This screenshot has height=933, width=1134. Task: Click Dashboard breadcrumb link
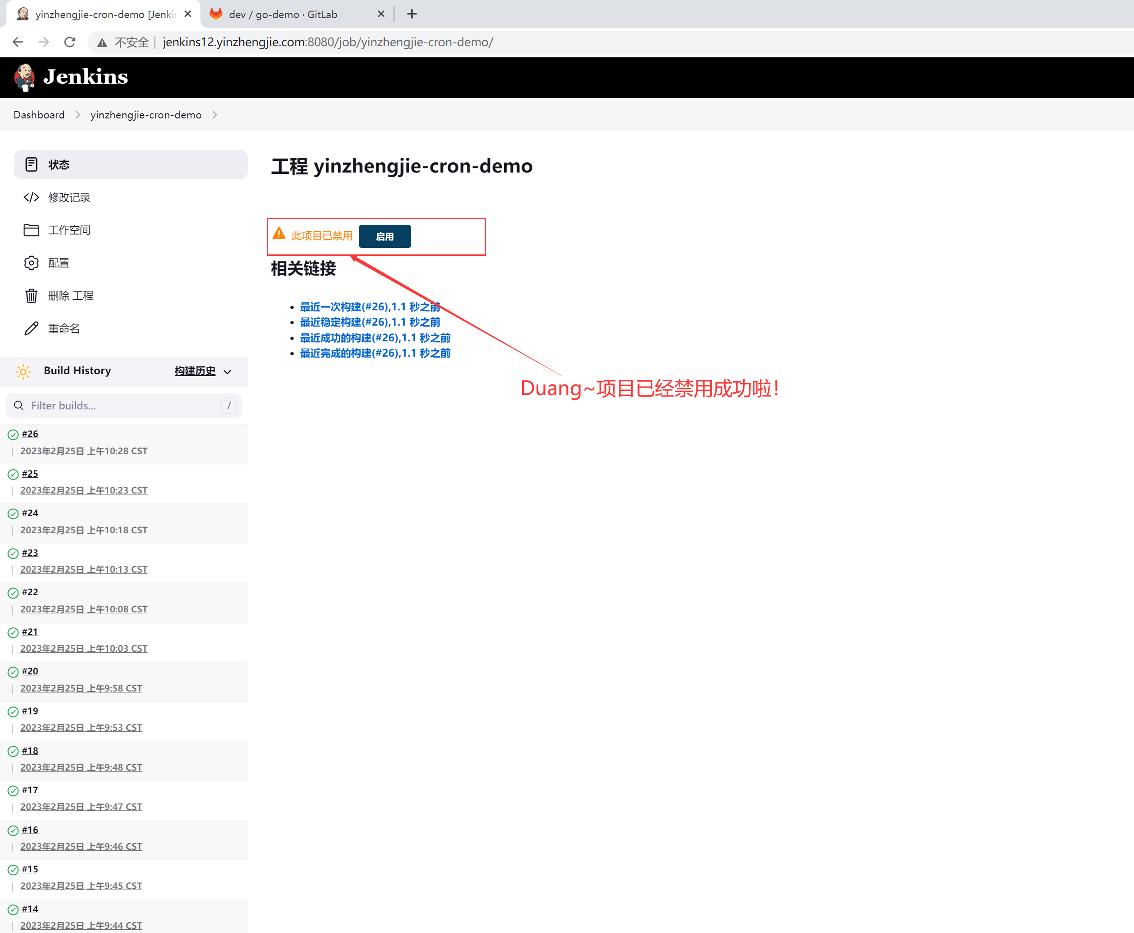(x=39, y=115)
